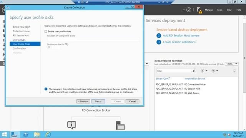Select User Profile Disks wizard step
The height and width of the screenshot is (138, 246).
25,44
